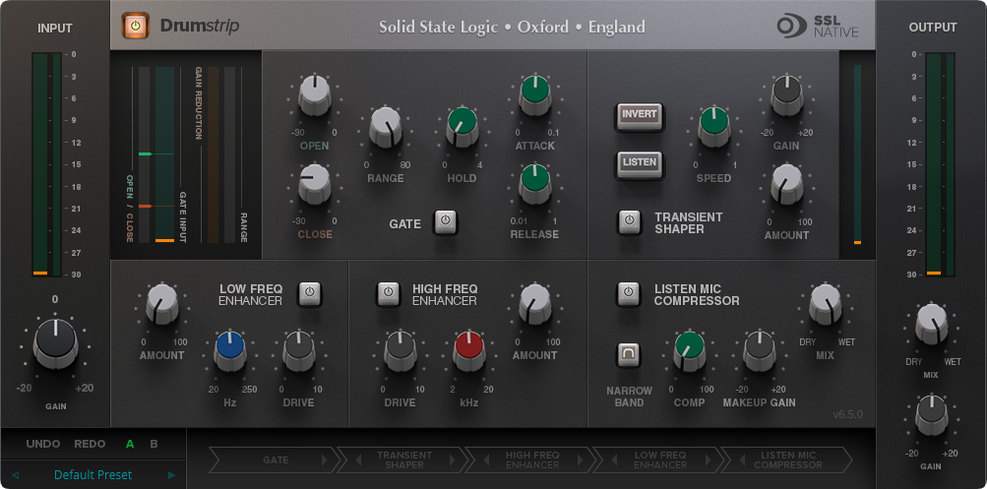Click the green Gate Hold knob
The width and height of the screenshot is (987, 489).
463,127
